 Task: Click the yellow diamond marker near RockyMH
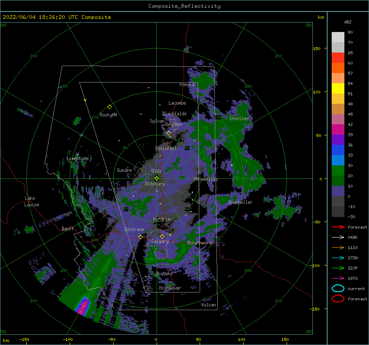109,107
